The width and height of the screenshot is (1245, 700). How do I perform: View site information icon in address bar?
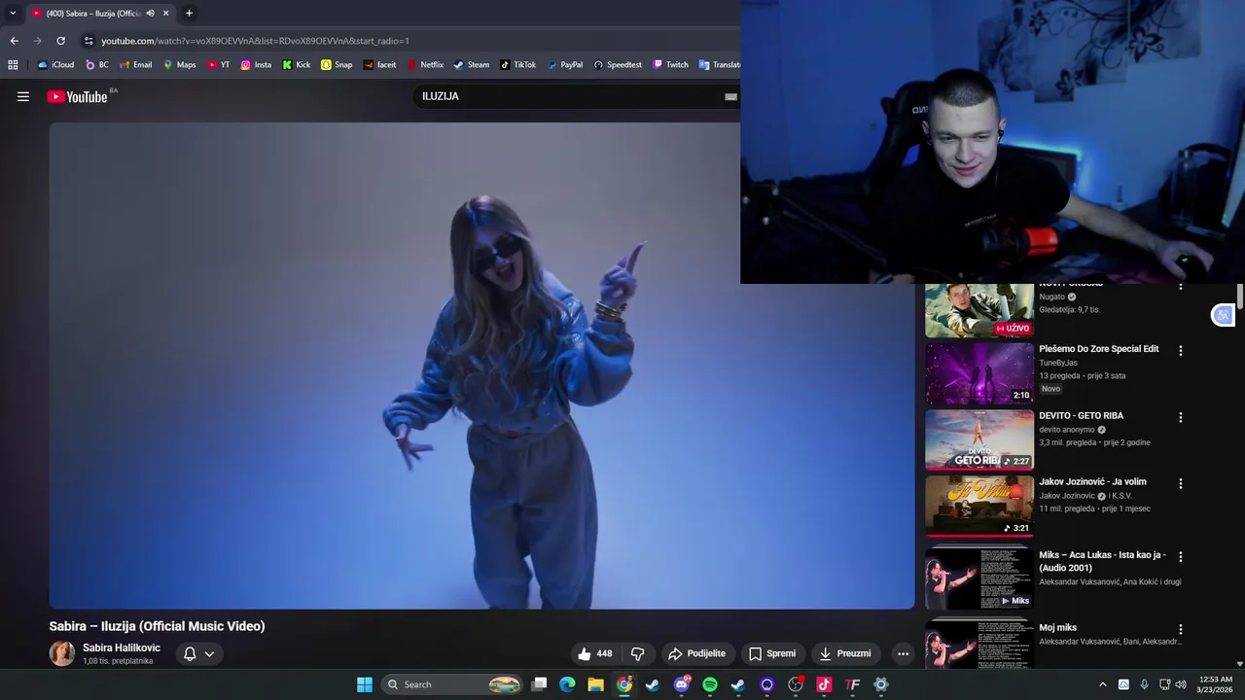point(89,41)
